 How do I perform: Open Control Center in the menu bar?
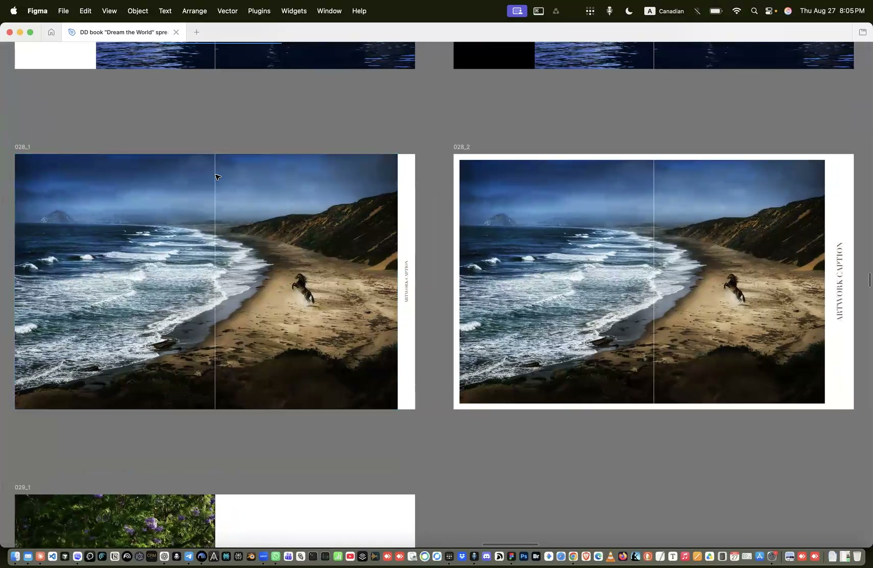tap(770, 11)
